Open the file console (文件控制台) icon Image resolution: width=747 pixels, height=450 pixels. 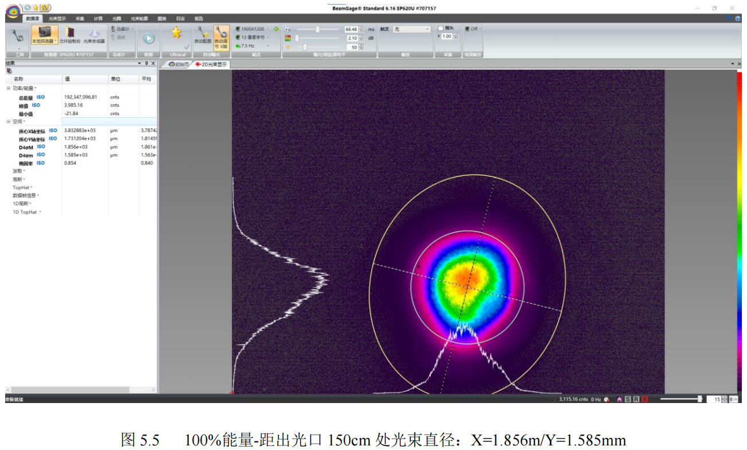(69, 35)
